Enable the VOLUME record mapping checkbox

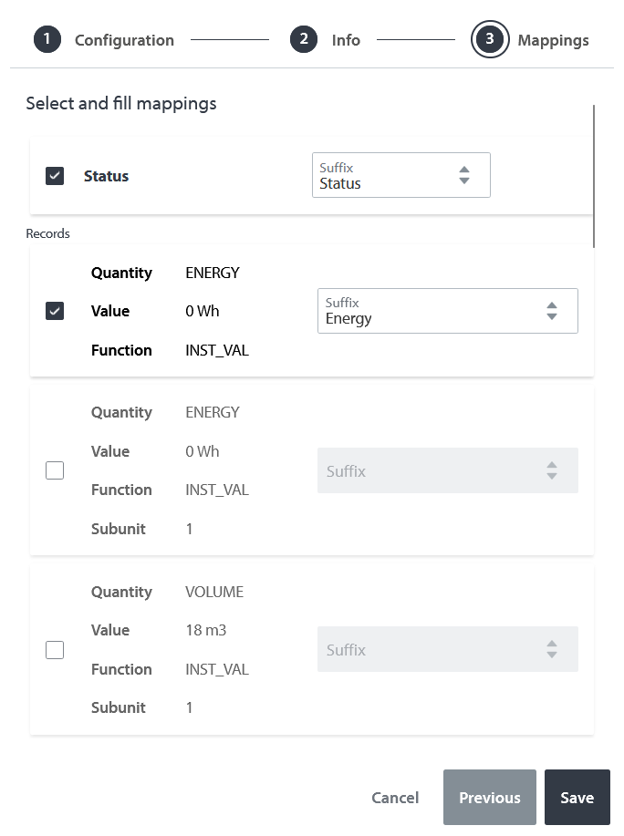click(57, 649)
